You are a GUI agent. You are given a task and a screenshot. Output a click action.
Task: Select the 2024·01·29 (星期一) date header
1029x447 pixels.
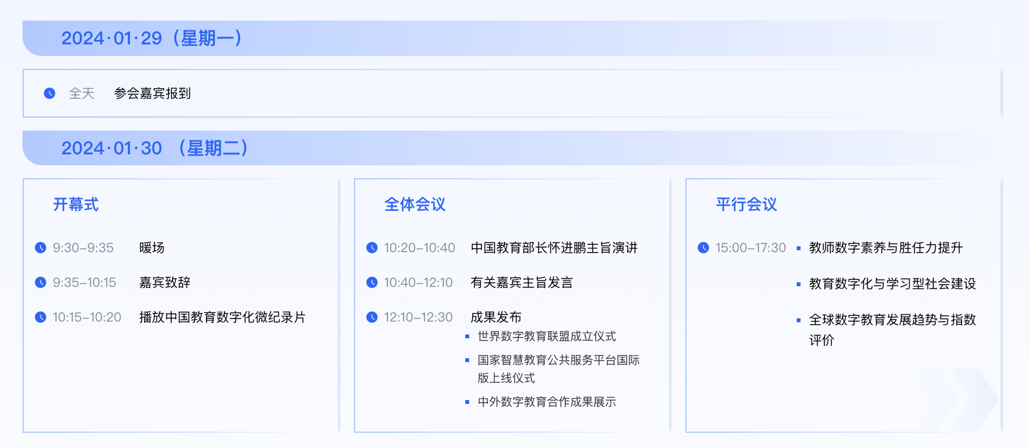point(152,39)
